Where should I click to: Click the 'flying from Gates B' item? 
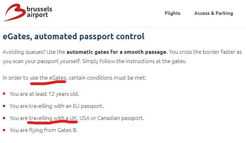pos(43,130)
